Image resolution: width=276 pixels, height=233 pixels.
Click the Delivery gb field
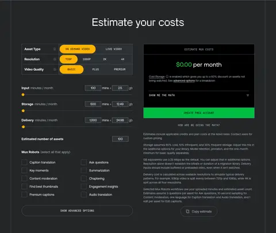120,120
